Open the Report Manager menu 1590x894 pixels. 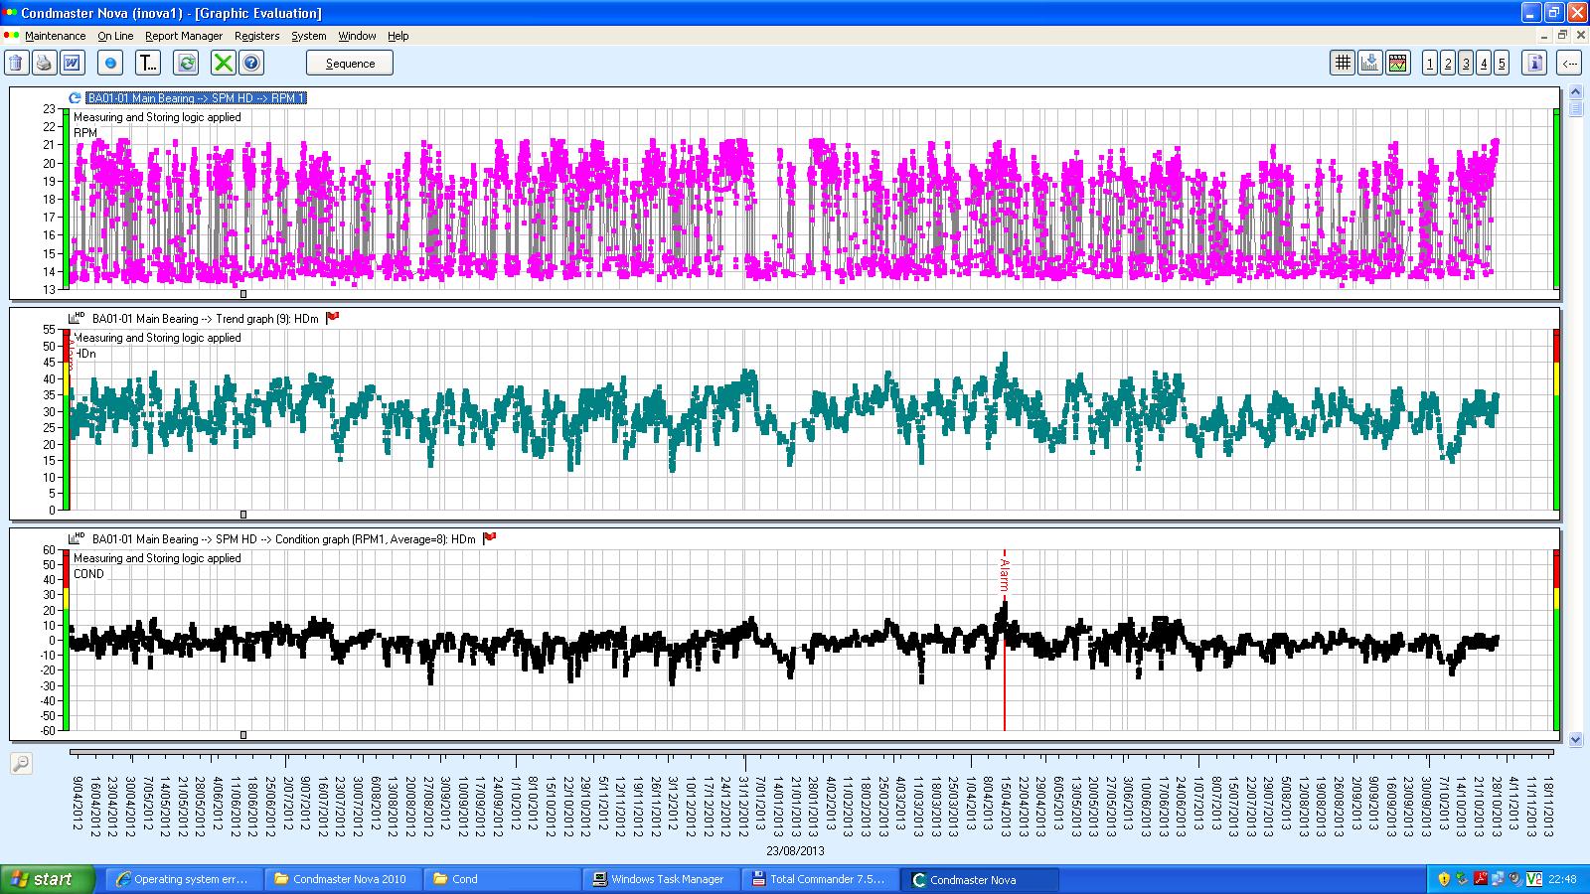click(x=184, y=36)
